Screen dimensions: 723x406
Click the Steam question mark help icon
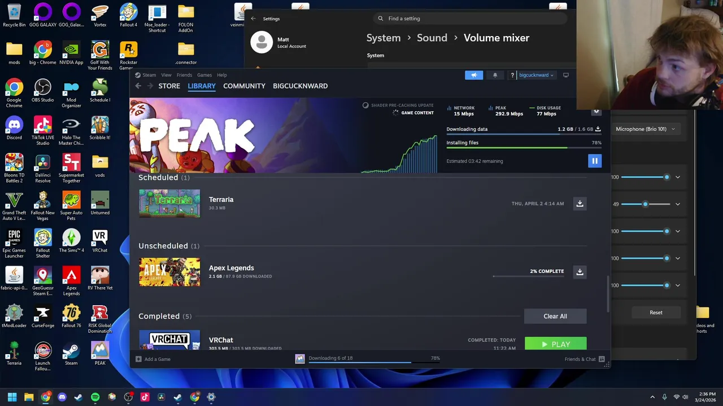(512, 75)
